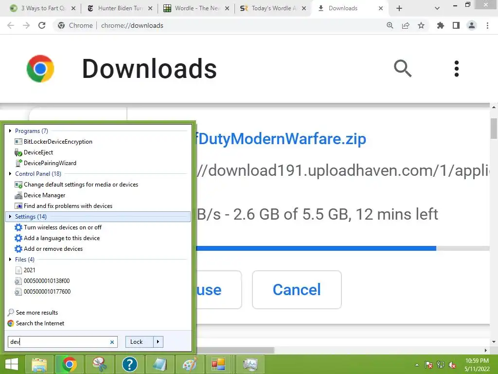Open Add a language to this device
498x374 pixels.
(62, 238)
